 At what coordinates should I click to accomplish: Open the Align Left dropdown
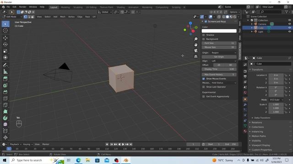(x=223, y=61)
